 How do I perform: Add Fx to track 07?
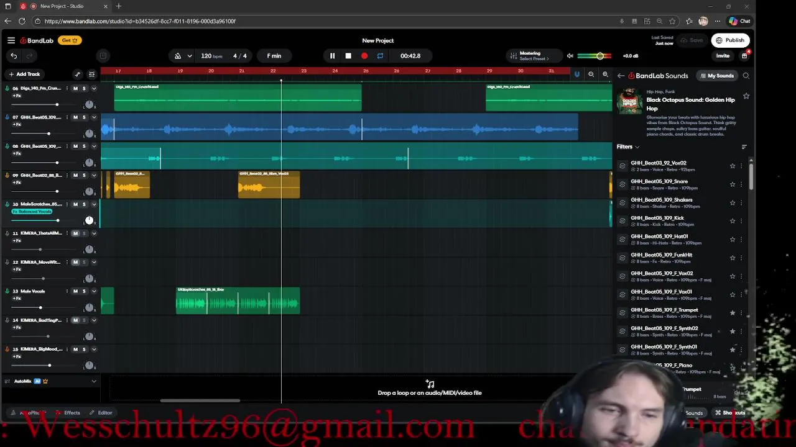pyautogui.click(x=17, y=125)
